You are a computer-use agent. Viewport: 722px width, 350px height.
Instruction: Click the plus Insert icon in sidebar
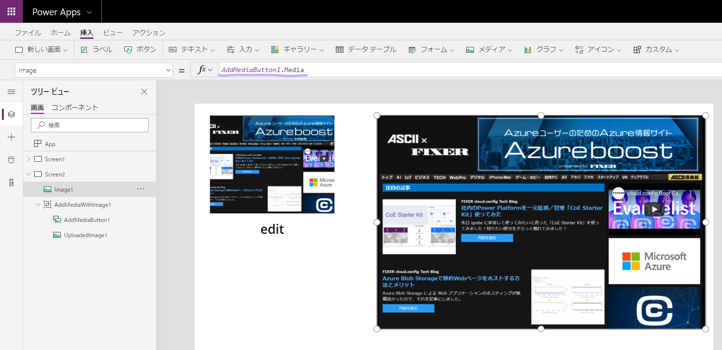[x=11, y=137]
